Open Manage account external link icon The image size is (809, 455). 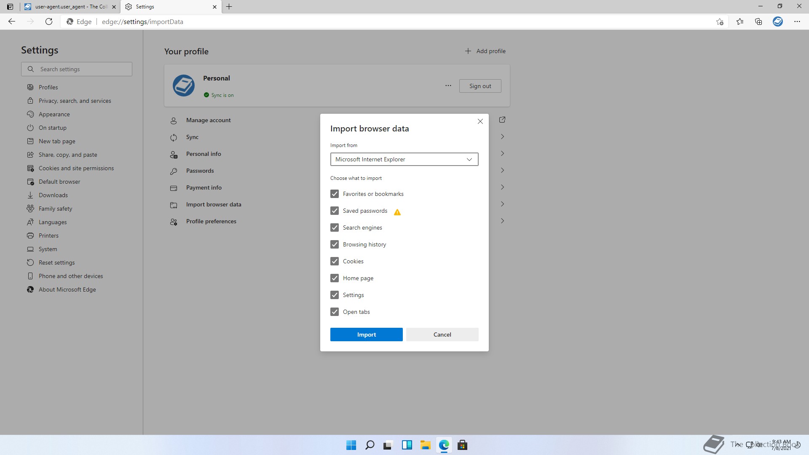(502, 120)
